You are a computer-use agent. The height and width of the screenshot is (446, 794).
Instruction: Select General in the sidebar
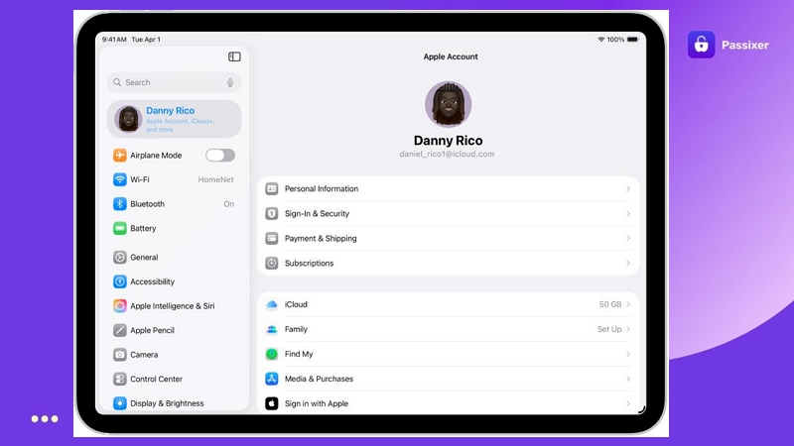(174, 258)
